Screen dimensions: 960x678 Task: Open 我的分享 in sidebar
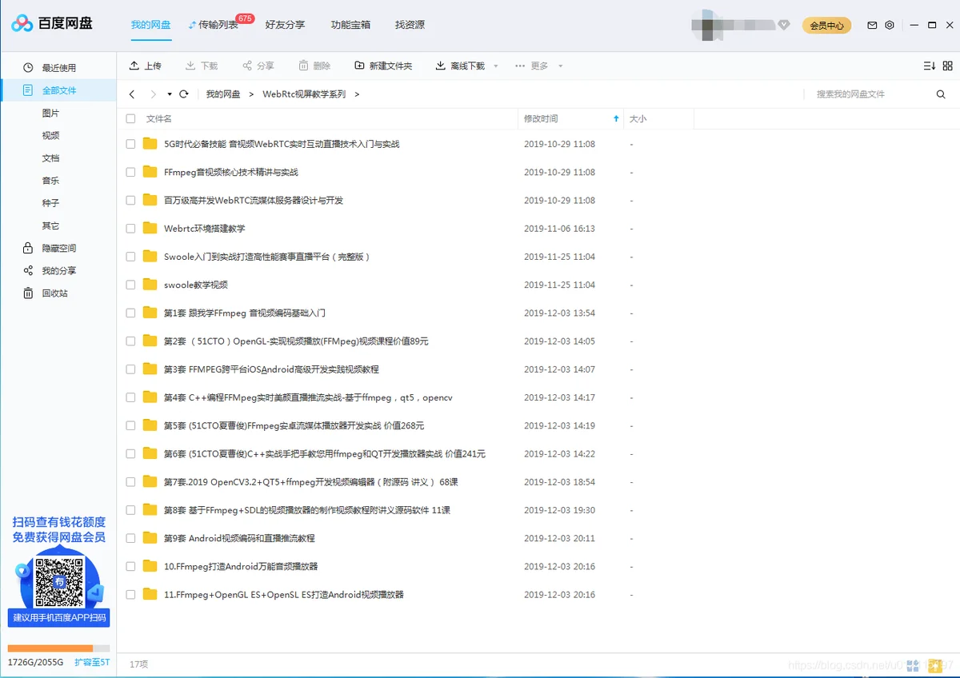pos(58,270)
